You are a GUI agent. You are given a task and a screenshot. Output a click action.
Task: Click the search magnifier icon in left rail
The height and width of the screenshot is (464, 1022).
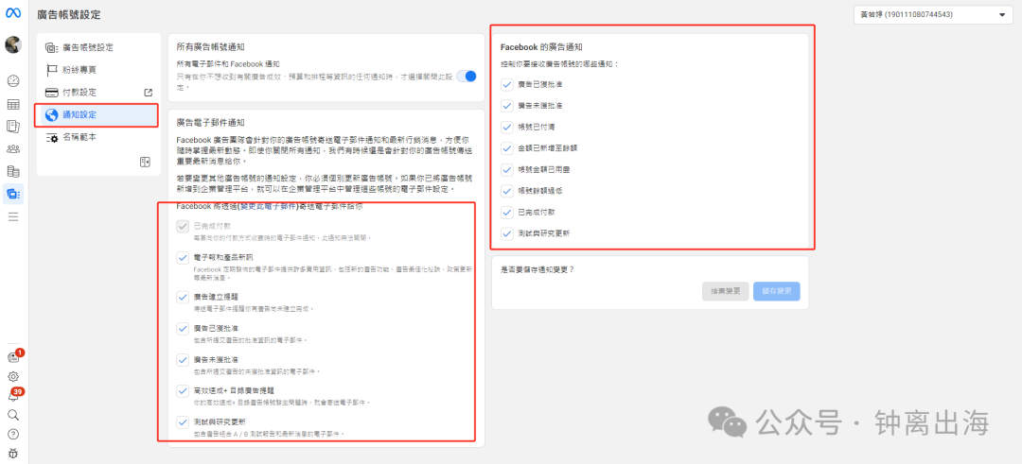(13, 415)
